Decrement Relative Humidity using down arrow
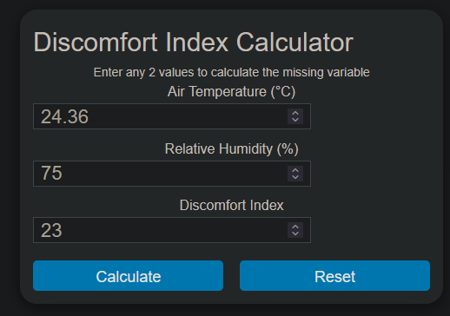Image resolution: width=450 pixels, height=316 pixels. 295,177
